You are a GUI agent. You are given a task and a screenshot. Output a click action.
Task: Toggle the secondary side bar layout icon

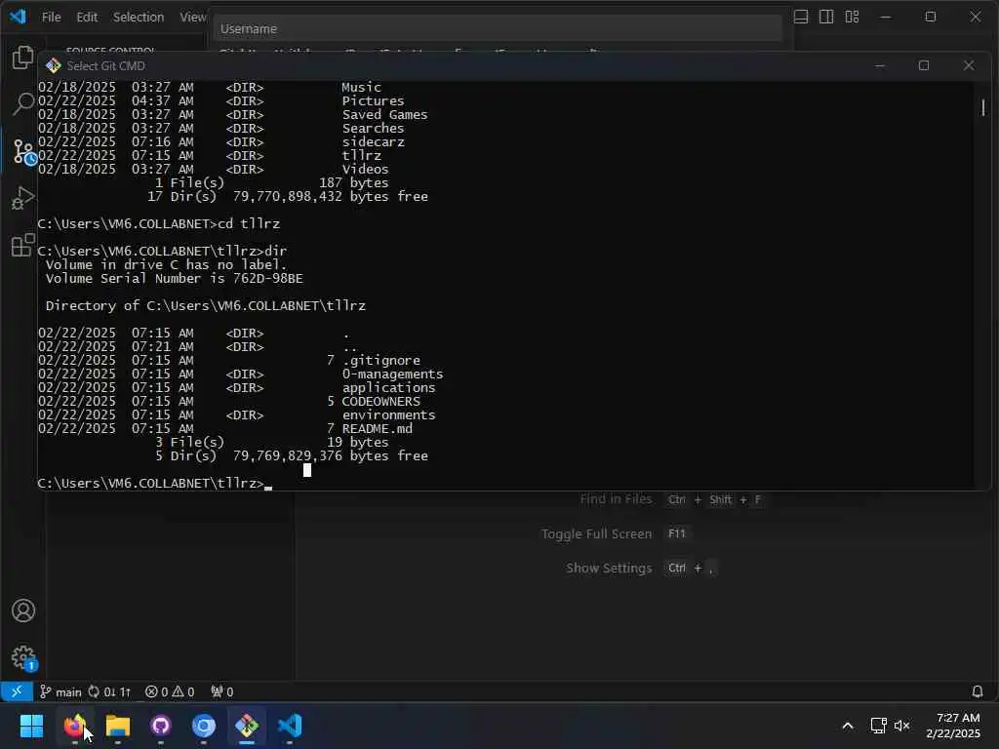826,17
